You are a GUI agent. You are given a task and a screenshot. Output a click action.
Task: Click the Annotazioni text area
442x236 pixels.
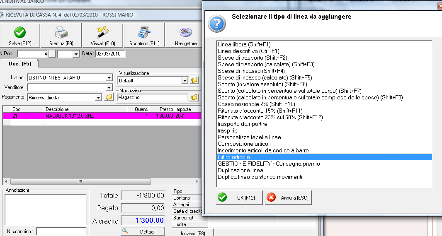46,209
